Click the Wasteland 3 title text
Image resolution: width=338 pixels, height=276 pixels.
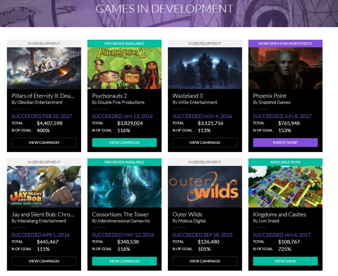point(187,96)
